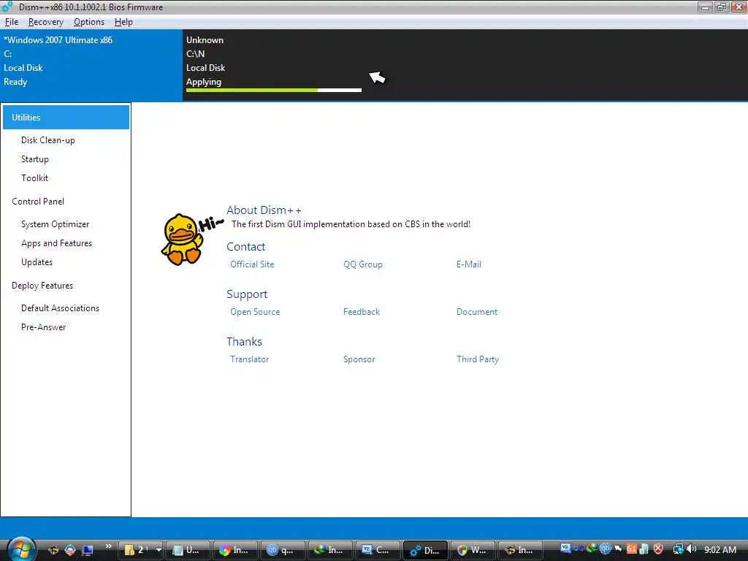Select the Utilities section header
The height and width of the screenshot is (561, 748).
[x=66, y=118]
